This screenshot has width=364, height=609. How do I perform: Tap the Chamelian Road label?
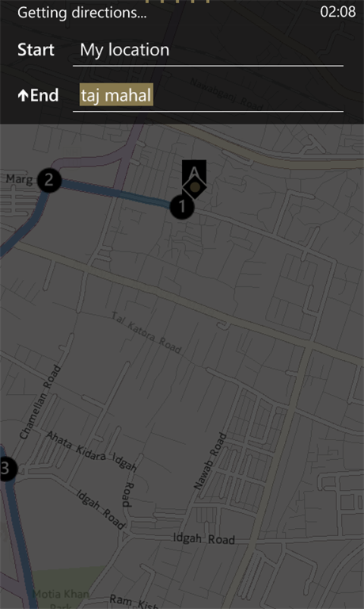click(x=40, y=402)
